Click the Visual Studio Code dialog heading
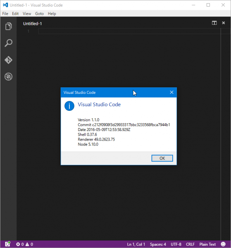This screenshot has height=248, width=231. tap(99, 105)
